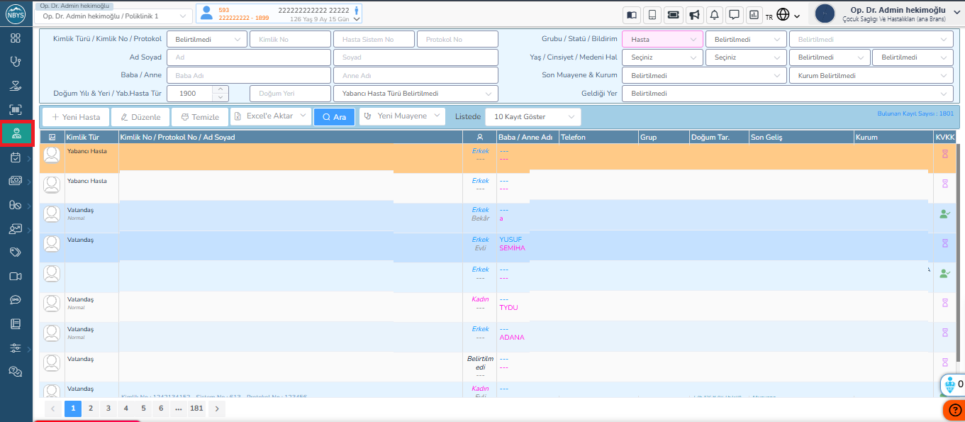
Task: Open the newspaper book sidebar icon
Action: [16, 324]
